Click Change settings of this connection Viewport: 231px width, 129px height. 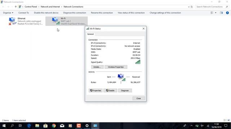165,13
